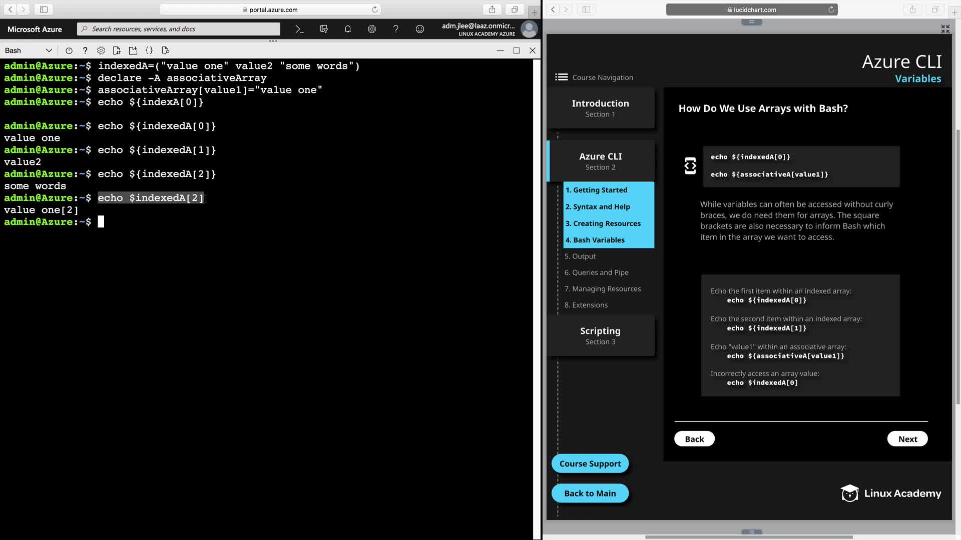The height and width of the screenshot is (540, 961).
Task: Select the 6. Queries and Pipe lesson
Action: 596,272
